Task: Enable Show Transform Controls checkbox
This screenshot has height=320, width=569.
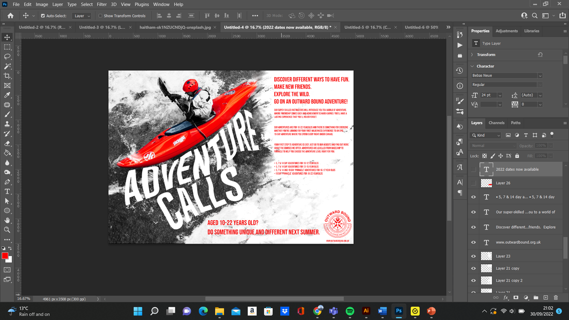Action: [100, 16]
